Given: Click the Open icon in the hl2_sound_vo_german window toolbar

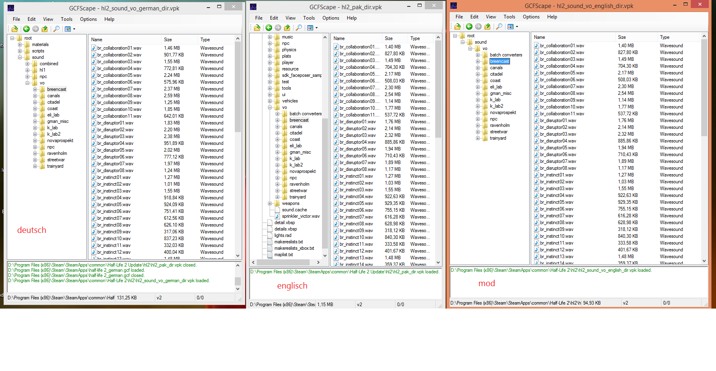Looking at the screenshot, I should click(x=15, y=29).
